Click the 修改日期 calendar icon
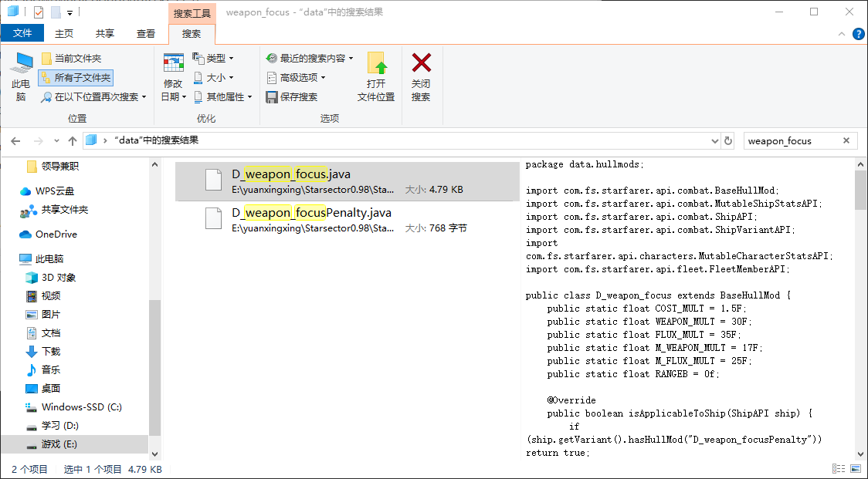 (x=173, y=63)
